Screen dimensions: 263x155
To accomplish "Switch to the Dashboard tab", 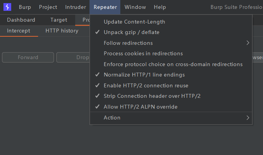I will (x=21, y=20).
